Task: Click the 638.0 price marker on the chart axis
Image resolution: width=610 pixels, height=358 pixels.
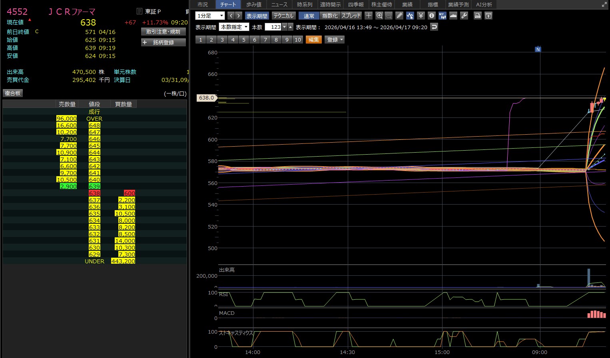Action: pyautogui.click(x=207, y=97)
